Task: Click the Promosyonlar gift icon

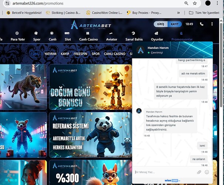Action: [x=181, y=33]
